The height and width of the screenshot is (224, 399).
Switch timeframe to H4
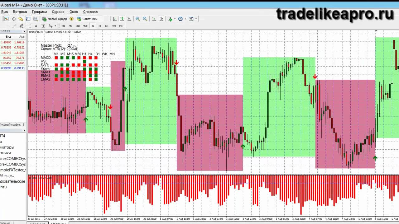pyautogui.click(x=99, y=26)
